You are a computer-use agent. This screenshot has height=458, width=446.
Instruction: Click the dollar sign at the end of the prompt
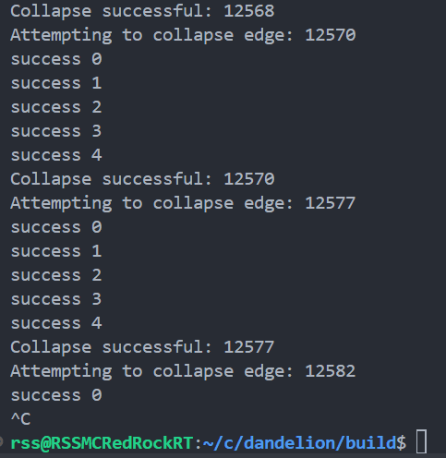[x=401, y=443]
